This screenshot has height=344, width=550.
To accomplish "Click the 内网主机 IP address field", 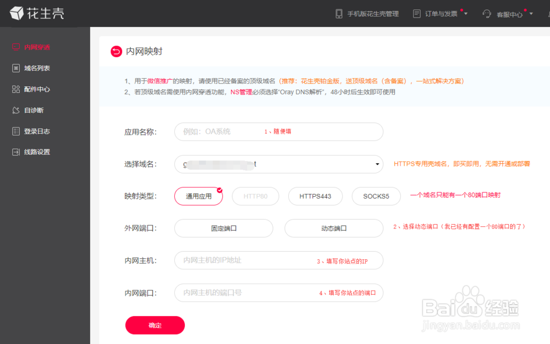I will coord(279,260).
